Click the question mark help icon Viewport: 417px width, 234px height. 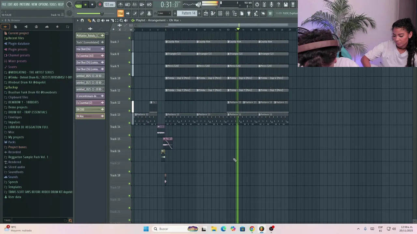[279, 5]
